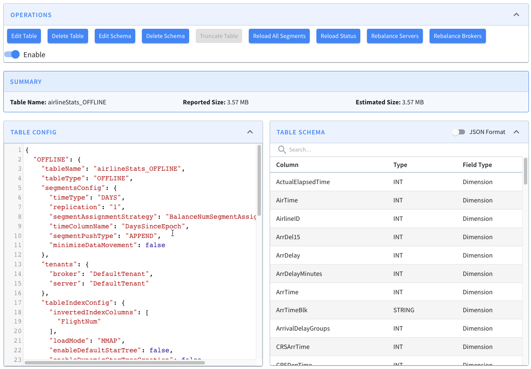Disable the table using the Enable toggle
531x369 pixels.
click(x=13, y=54)
